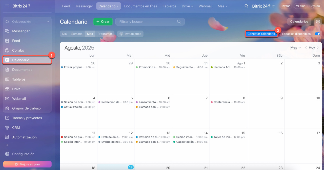Select Calendario in the sidebar

[27, 60]
